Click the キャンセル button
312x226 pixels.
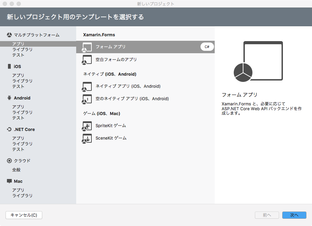24,215
